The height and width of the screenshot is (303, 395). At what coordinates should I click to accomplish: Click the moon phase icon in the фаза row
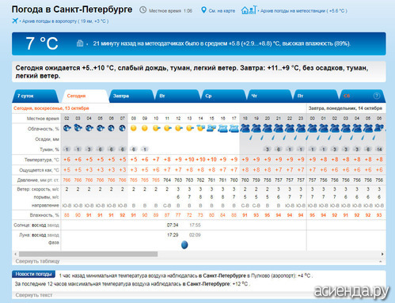click(184, 244)
